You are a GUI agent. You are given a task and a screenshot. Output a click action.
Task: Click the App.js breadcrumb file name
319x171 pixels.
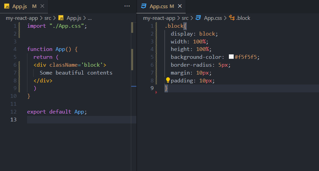(73, 18)
